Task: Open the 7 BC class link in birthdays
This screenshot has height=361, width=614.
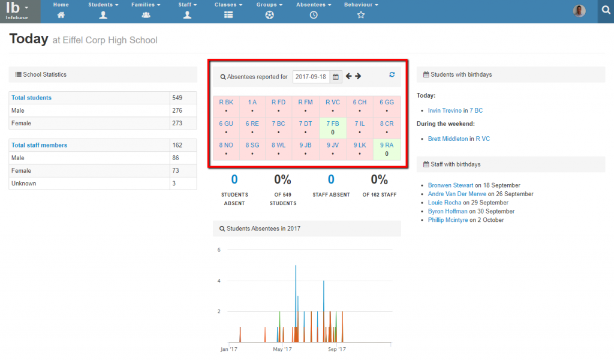Action: 476,110
